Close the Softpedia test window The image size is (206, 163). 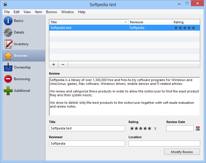(x=197, y=3)
